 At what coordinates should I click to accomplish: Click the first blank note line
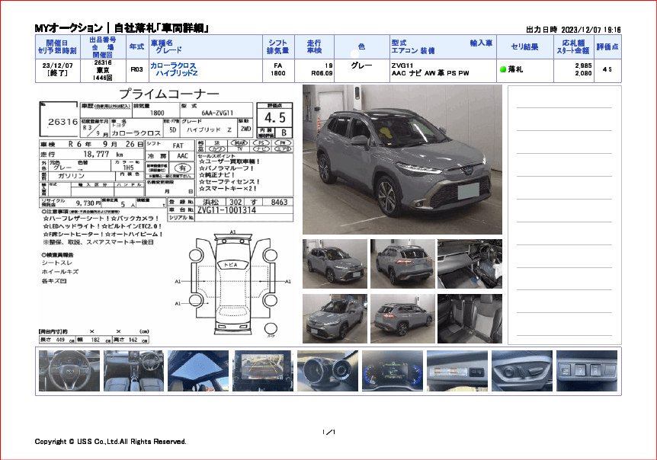point(563,107)
